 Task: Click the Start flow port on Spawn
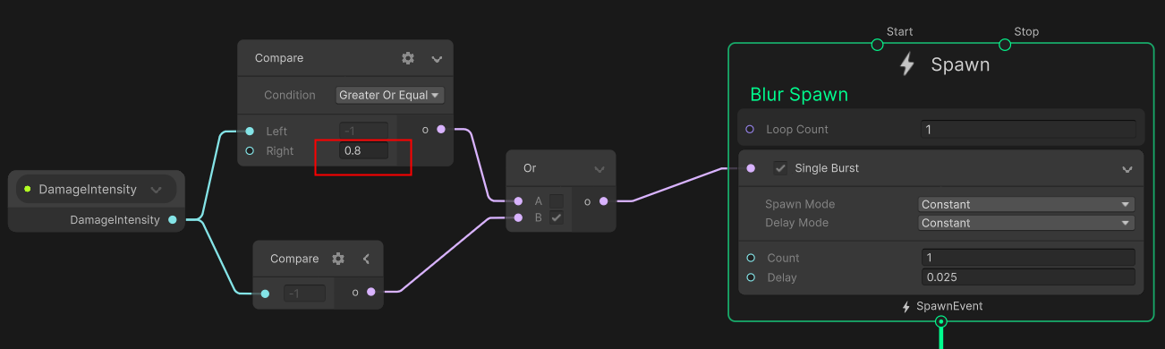point(877,45)
